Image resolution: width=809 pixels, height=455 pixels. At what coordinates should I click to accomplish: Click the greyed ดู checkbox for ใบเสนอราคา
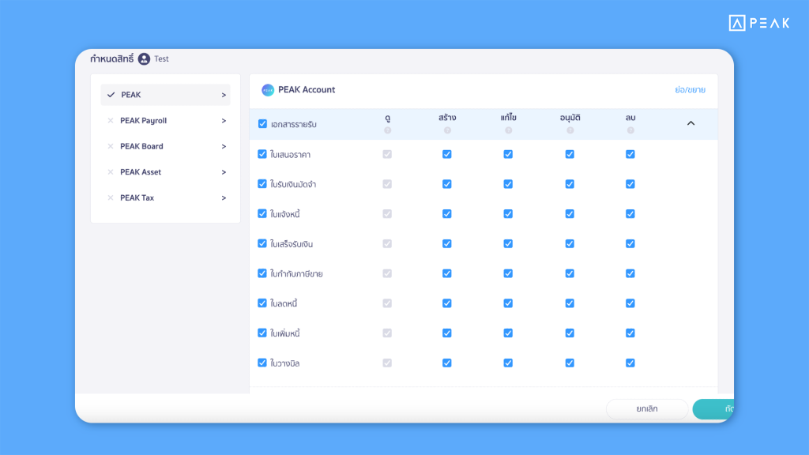tap(387, 154)
